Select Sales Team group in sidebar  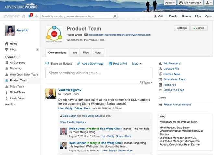click(x=17, y=87)
